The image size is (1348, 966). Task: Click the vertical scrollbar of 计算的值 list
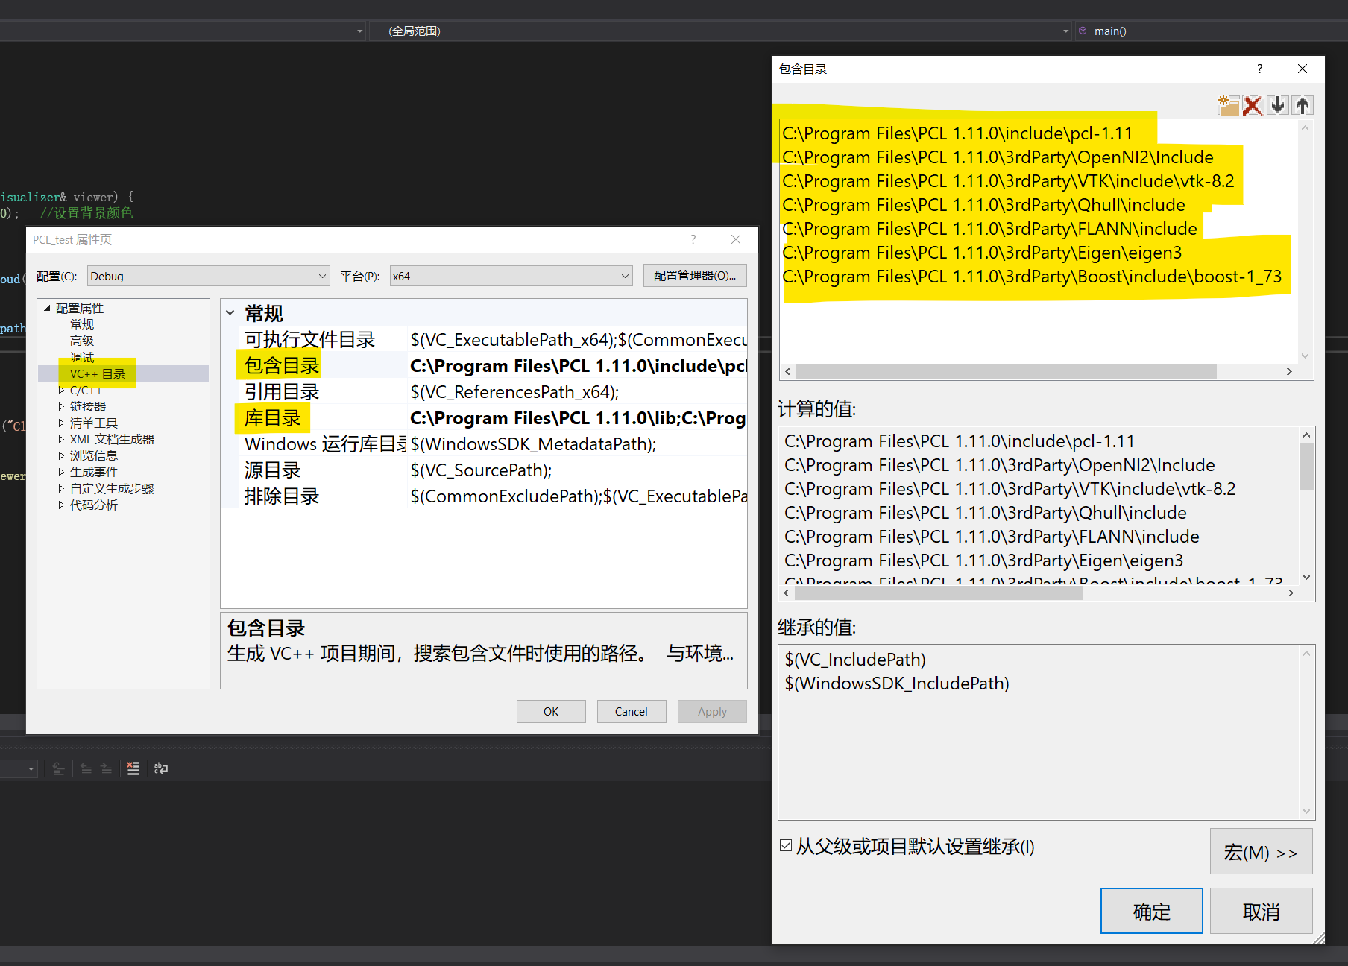[x=1306, y=467]
